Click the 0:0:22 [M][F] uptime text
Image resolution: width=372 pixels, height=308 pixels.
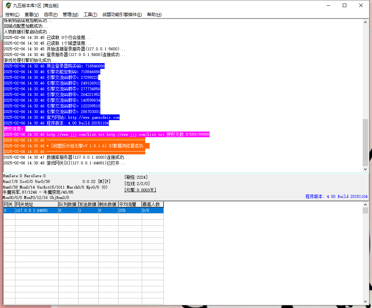96,181
